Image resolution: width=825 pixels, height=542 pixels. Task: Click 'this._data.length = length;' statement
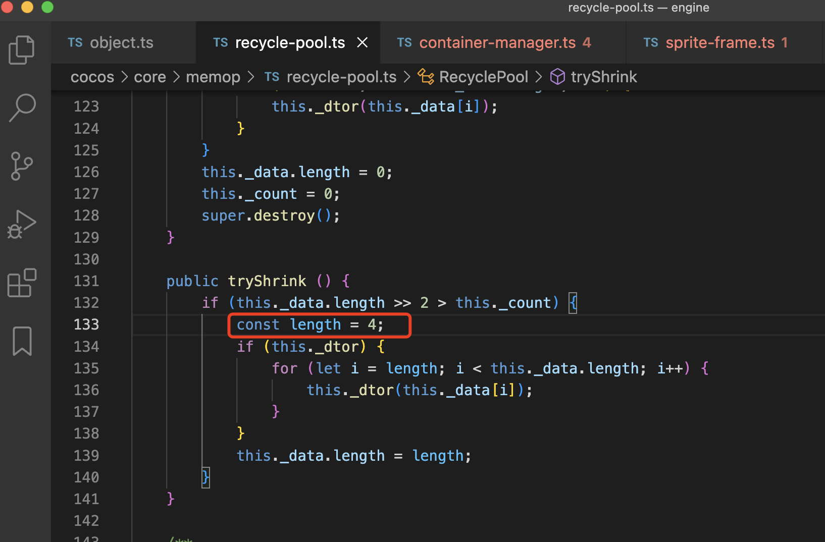354,456
